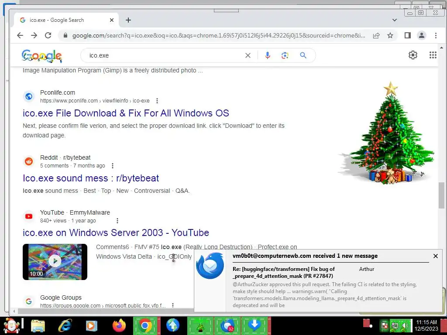Open more options for Reddit result
Image resolution: width=447 pixels, height=335 pixels.
click(x=113, y=166)
